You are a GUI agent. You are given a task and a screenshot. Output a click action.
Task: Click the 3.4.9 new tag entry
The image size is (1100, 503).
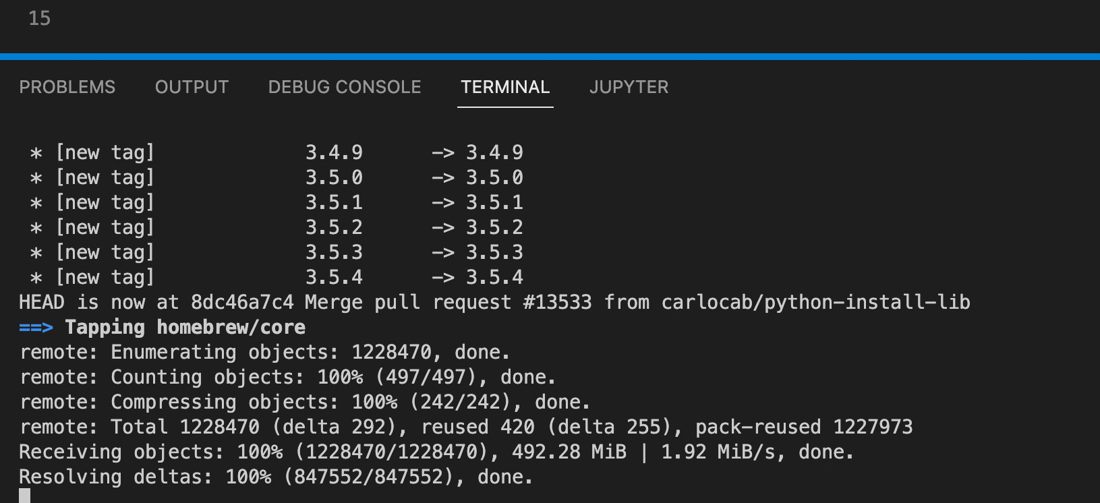click(270, 152)
